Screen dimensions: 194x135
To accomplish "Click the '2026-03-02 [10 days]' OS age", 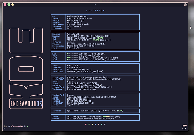I will coord(78,99).
